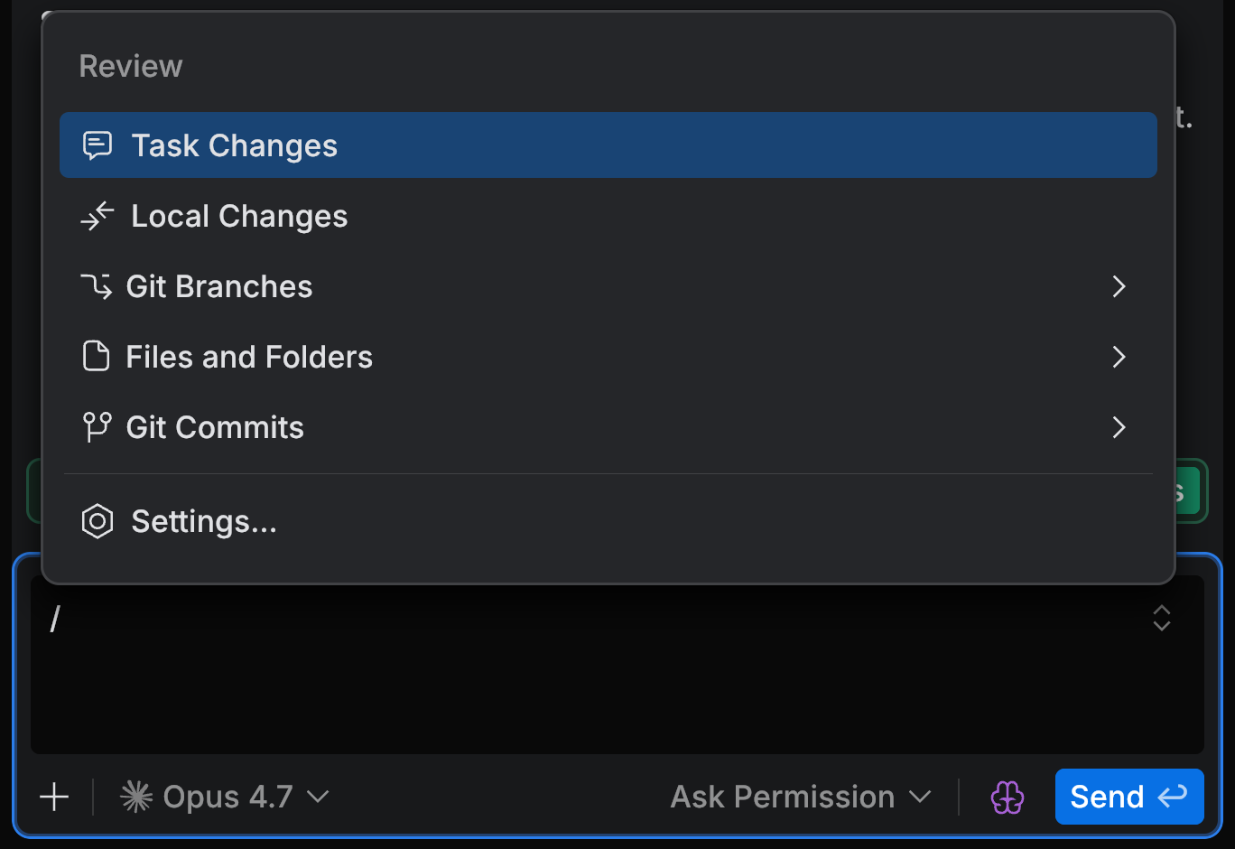
Task: Click the up-down expand arrows in input box
Action: 1162,618
